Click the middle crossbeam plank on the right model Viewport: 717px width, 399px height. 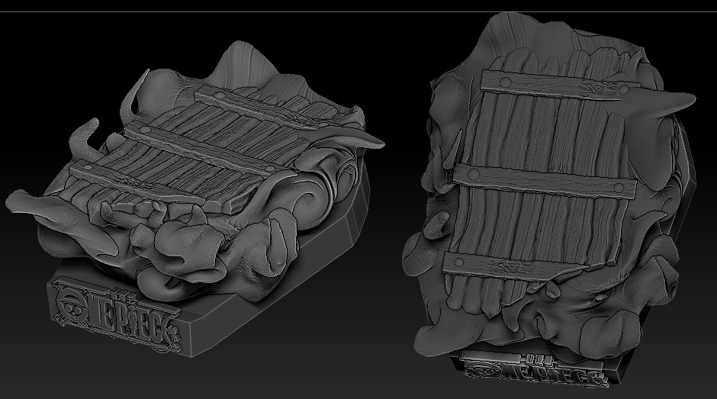pos(544,182)
